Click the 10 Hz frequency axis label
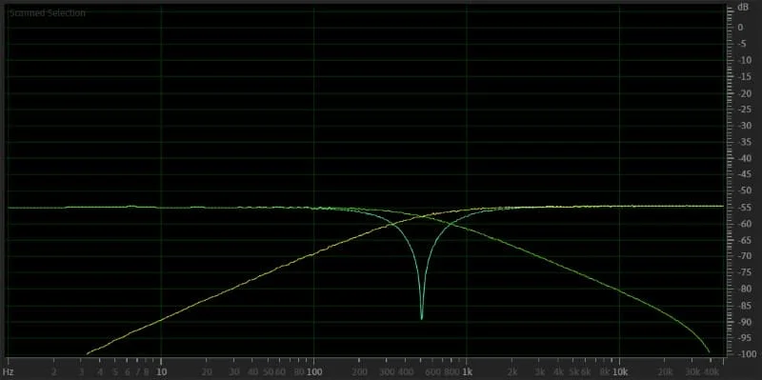762x380 pixels. coord(161,372)
